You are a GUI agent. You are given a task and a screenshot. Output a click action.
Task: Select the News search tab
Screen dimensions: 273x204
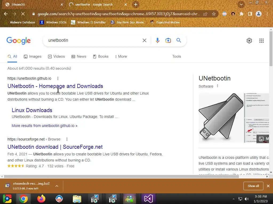click(79, 56)
